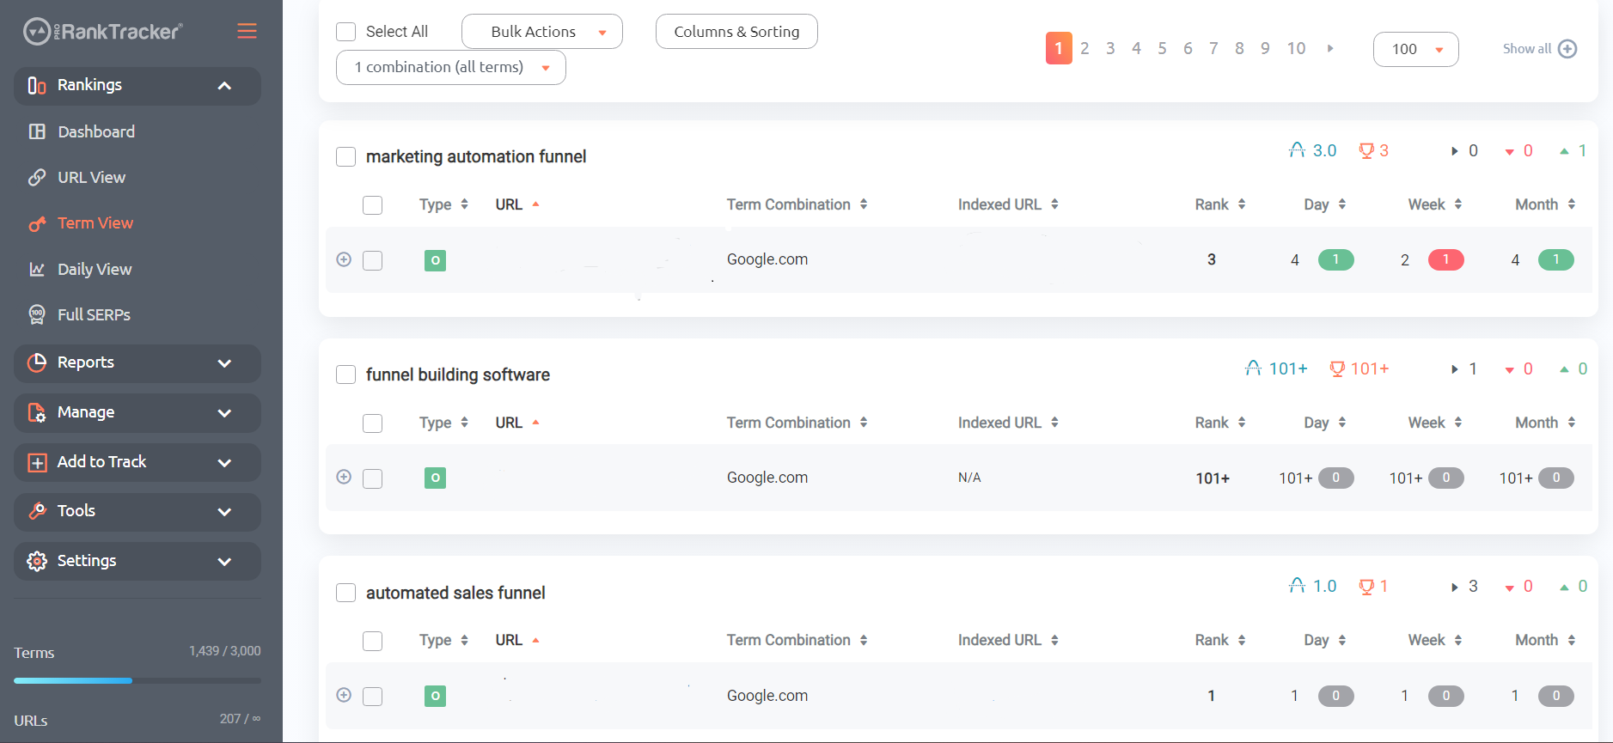This screenshot has width=1613, height=743.
Task: Click the Add to Track plus icon
Action: tap(37, 462)
